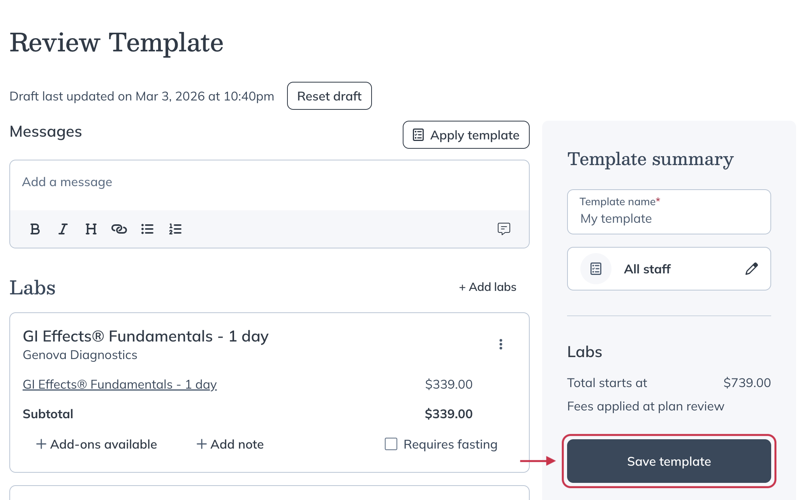The width and height of the screenshot is (807, 500).
Task: Save the template
Action: pos(669,461)
